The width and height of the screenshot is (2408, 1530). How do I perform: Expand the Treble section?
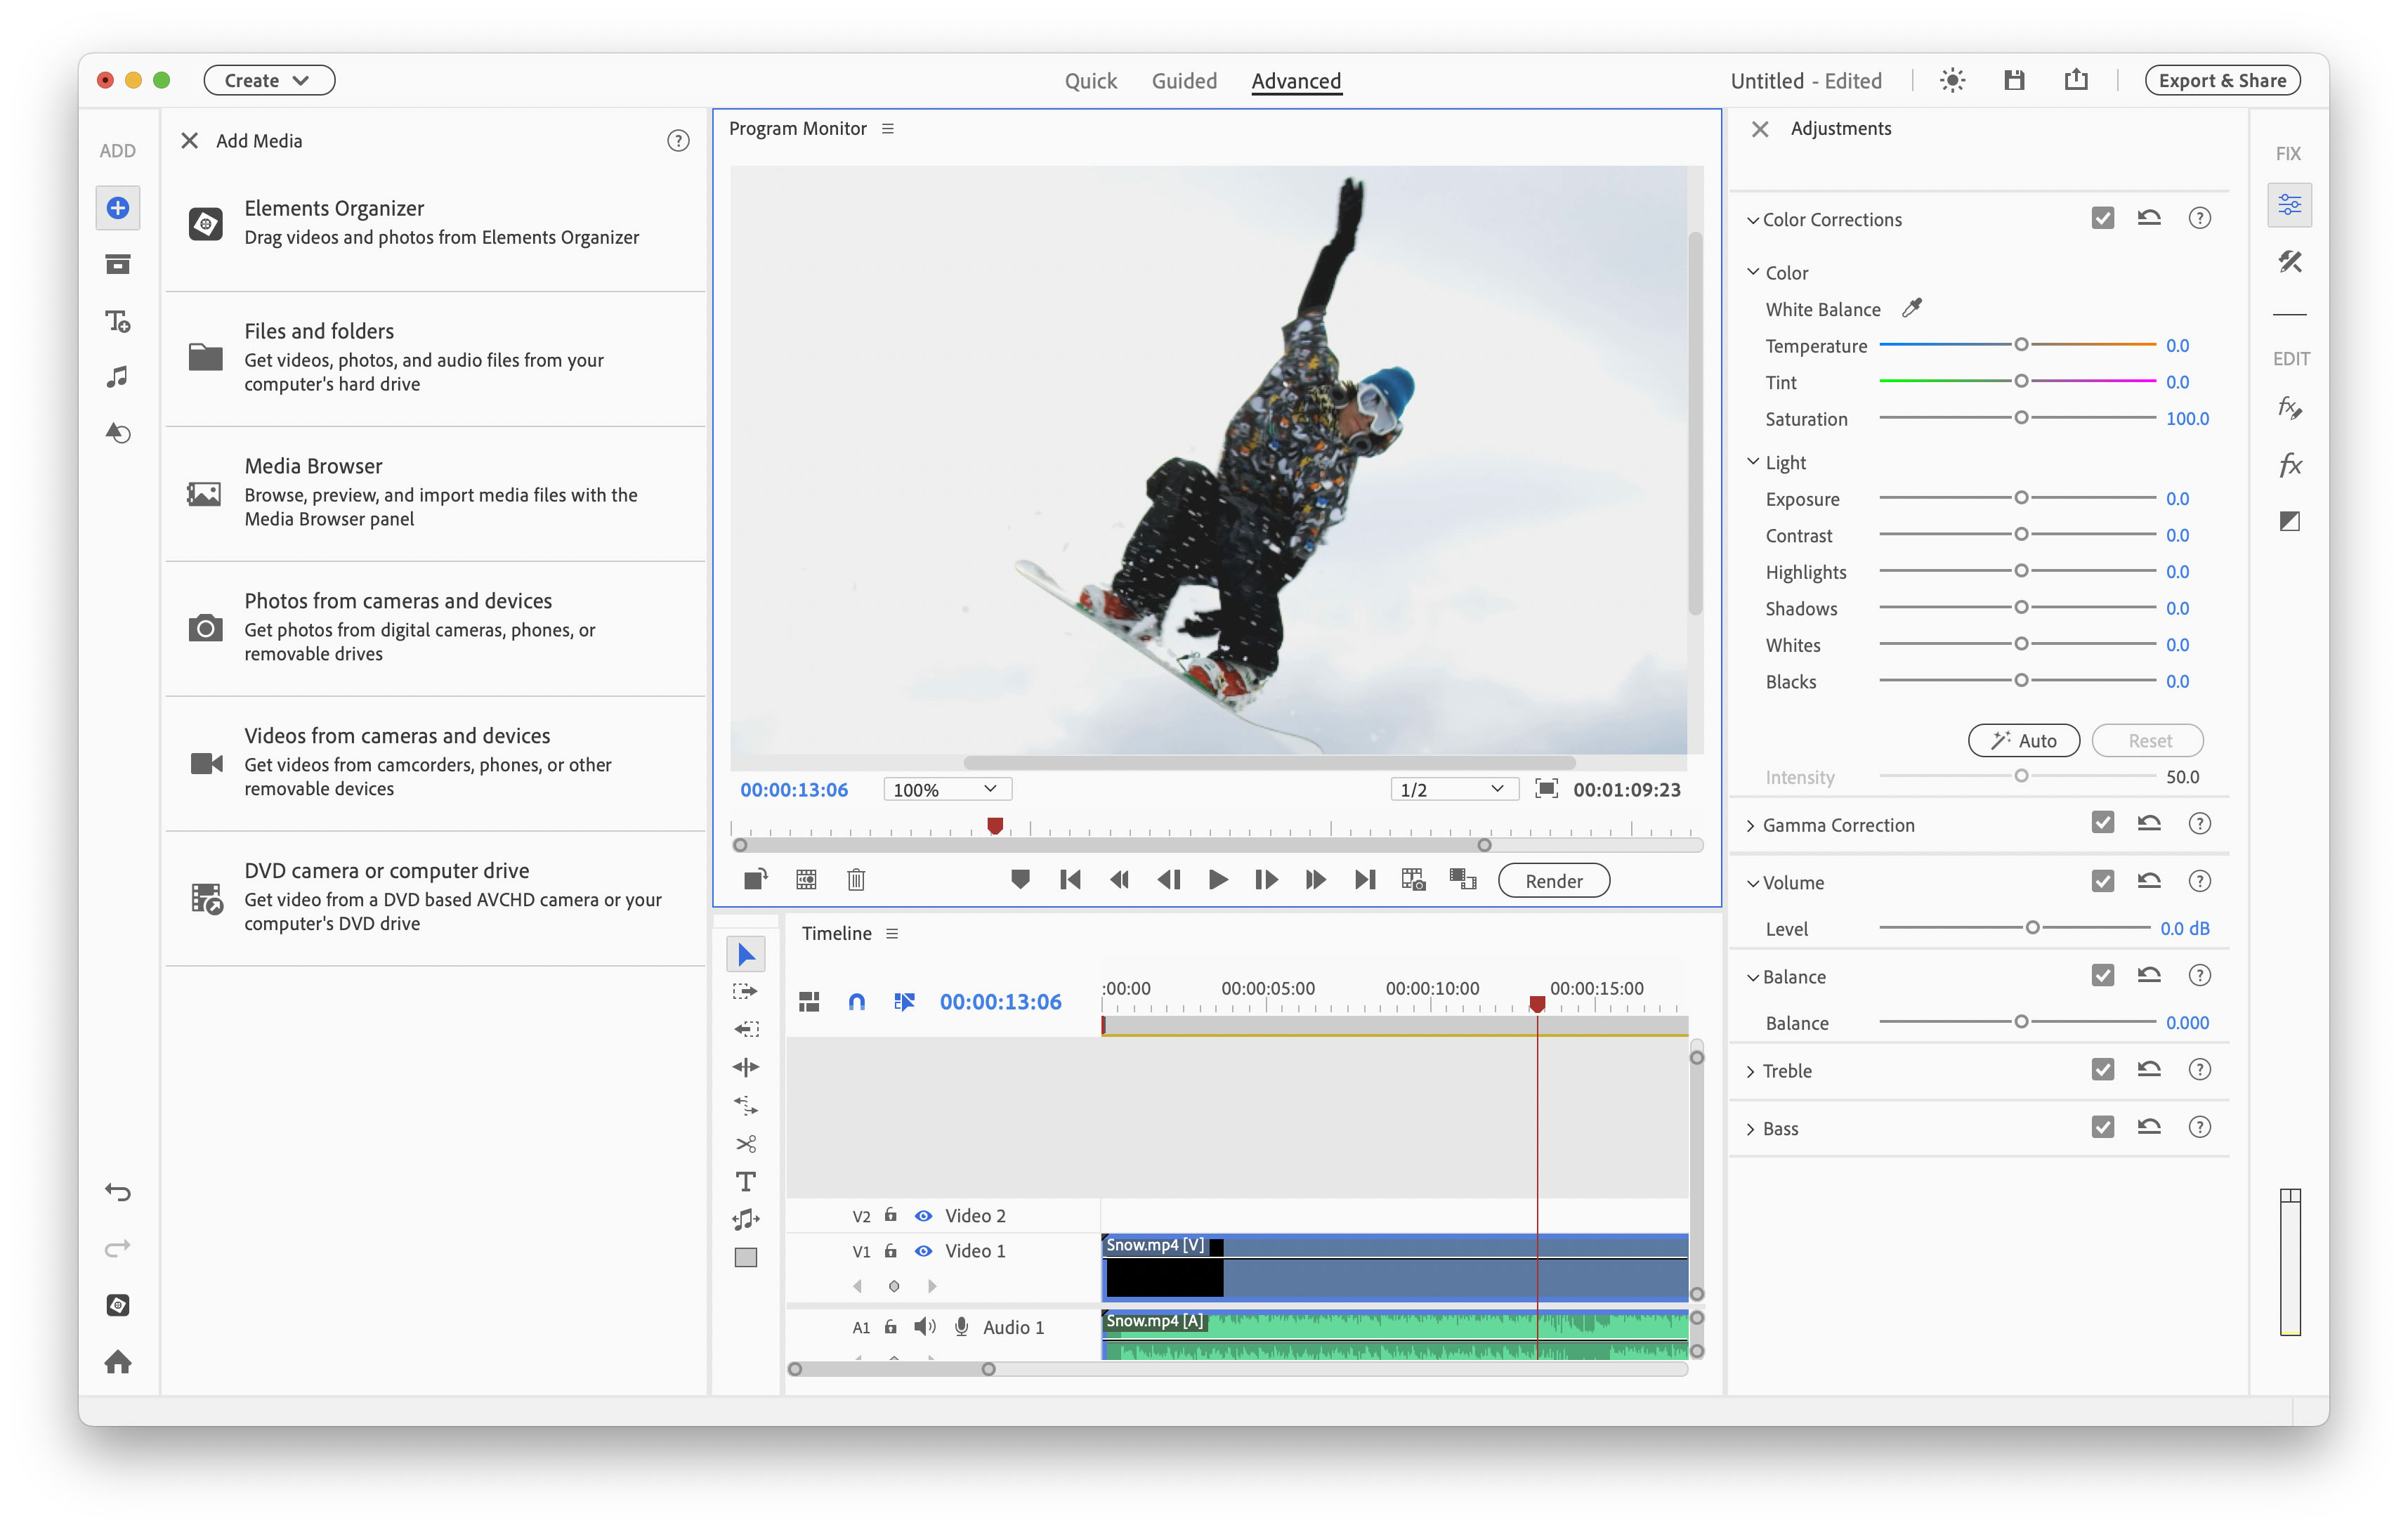[x=1751, y=1070]
